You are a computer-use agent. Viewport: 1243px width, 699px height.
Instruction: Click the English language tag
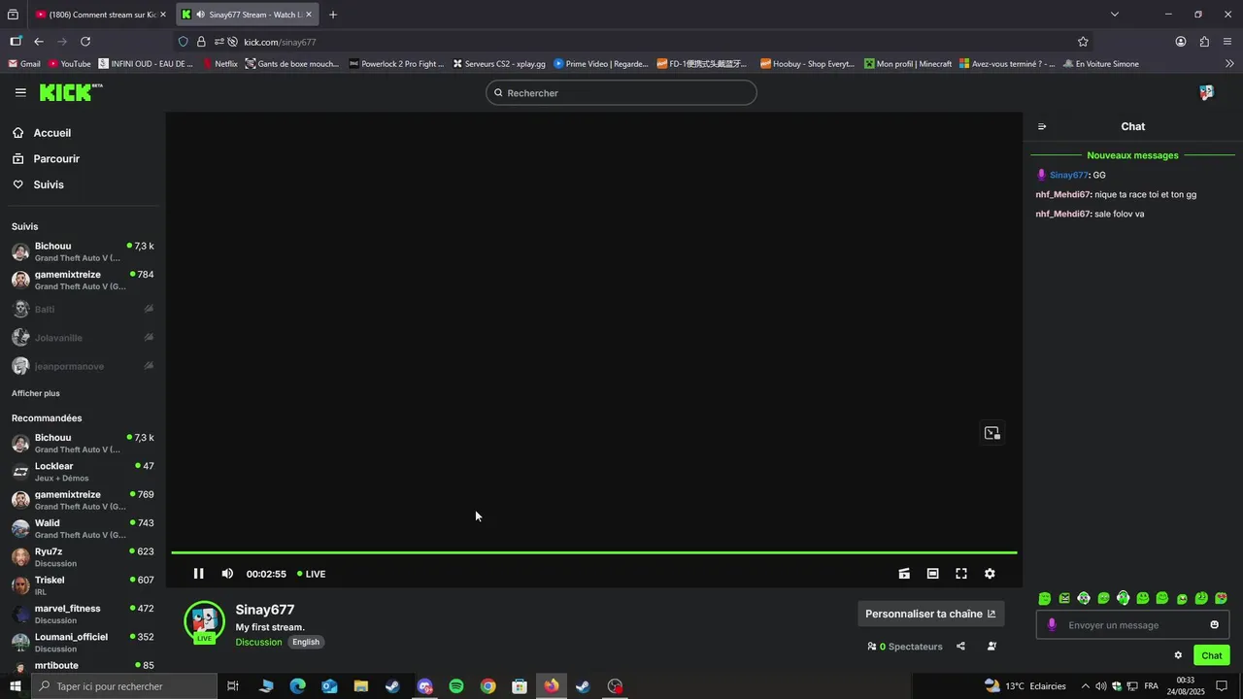[306, 642]
